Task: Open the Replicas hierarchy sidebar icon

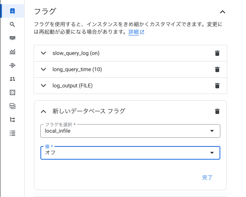Action: [12, 120]
